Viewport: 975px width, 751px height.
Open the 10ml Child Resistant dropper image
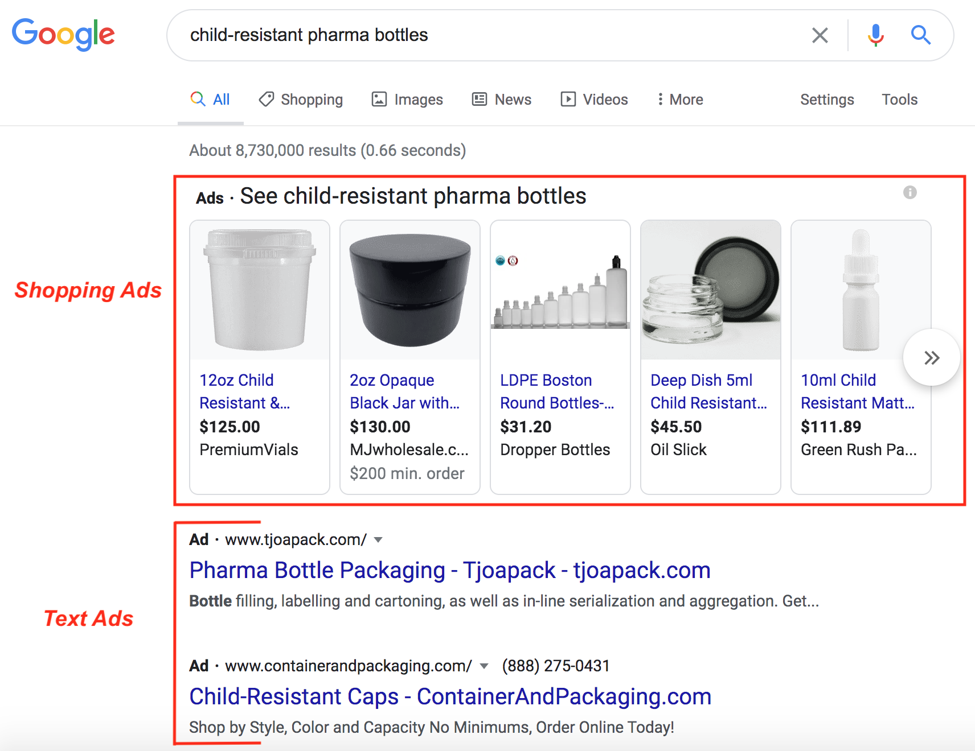(861, 290)
